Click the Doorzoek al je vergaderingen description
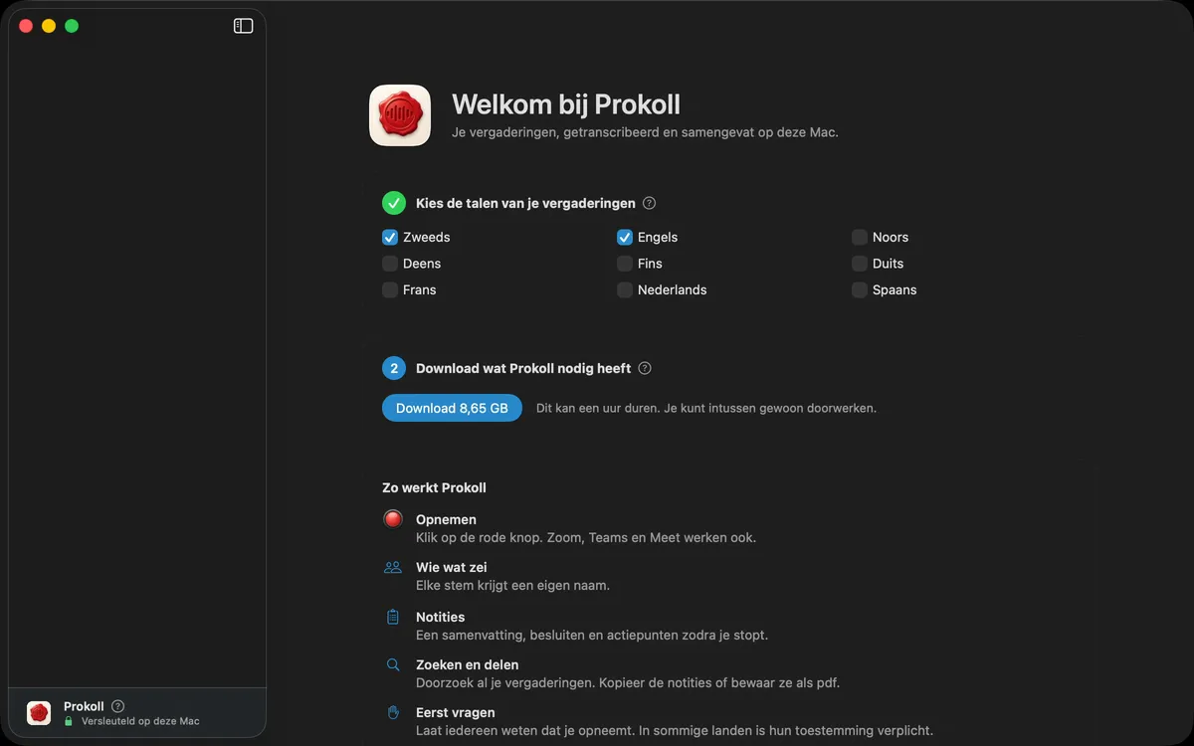The width and height of the screenshot is (1194, 746). [x=628, y=682]
